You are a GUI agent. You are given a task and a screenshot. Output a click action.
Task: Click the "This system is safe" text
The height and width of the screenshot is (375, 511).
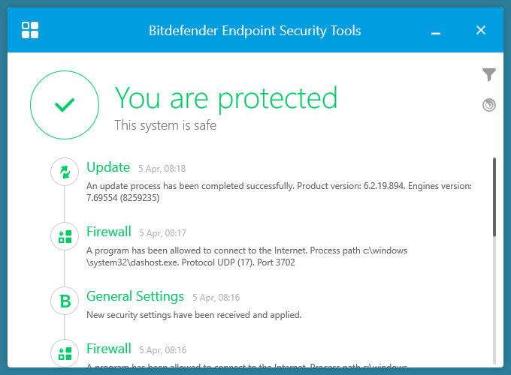coord(165,125)
